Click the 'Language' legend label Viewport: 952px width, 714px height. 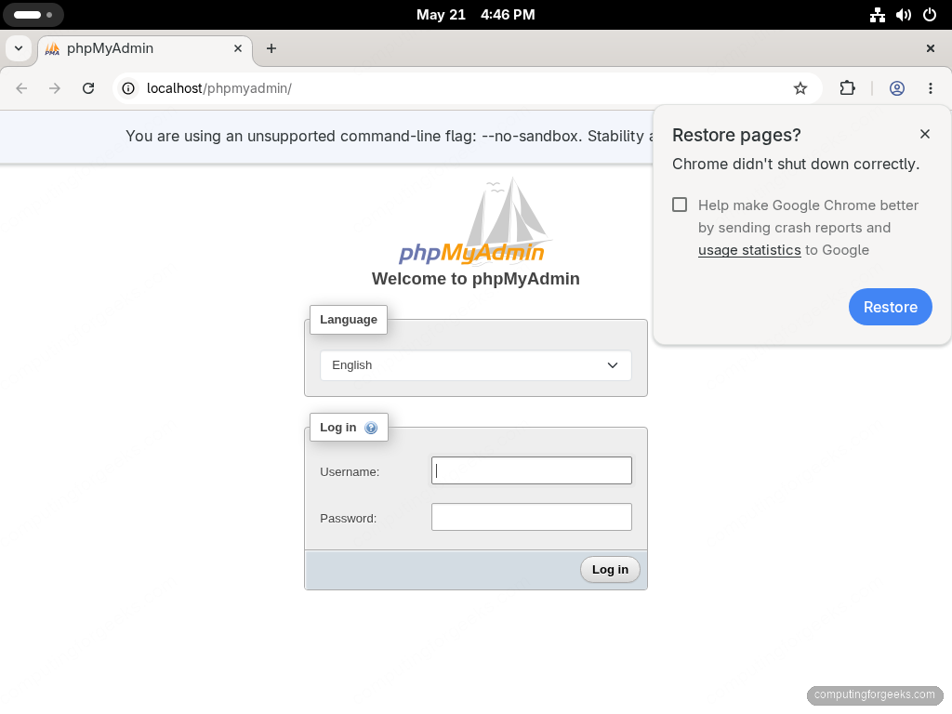(x=349, y=320)
